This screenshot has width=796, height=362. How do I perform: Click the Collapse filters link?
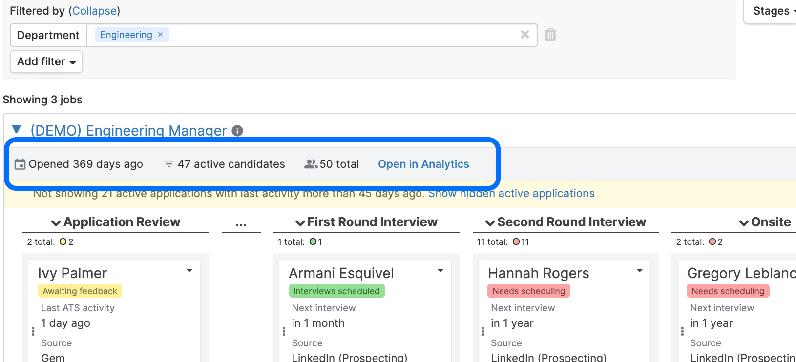click(94, 11)
